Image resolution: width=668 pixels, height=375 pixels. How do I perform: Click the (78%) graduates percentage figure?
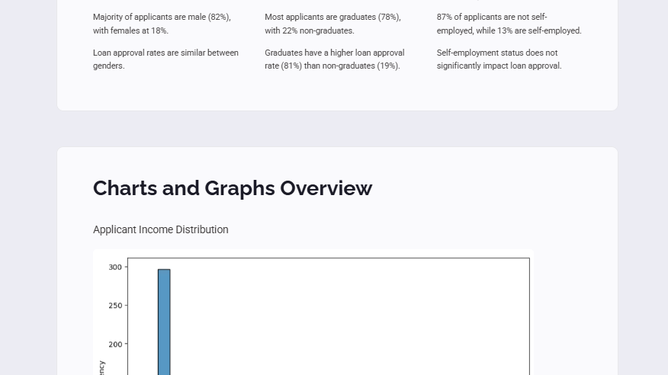click(390, 17)
